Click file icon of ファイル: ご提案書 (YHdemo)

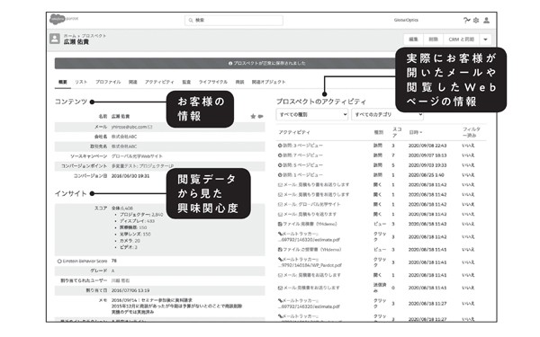(280, 249)
